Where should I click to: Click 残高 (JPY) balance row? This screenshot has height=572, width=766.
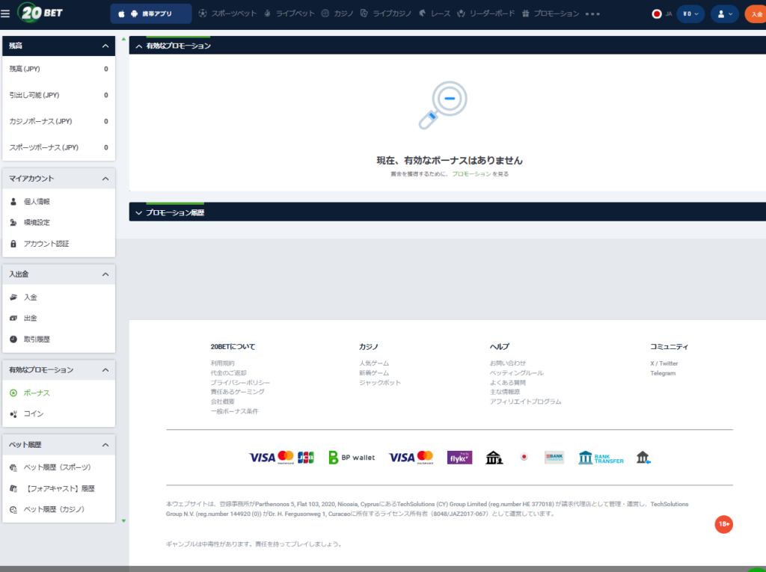[x=58, y=70]
